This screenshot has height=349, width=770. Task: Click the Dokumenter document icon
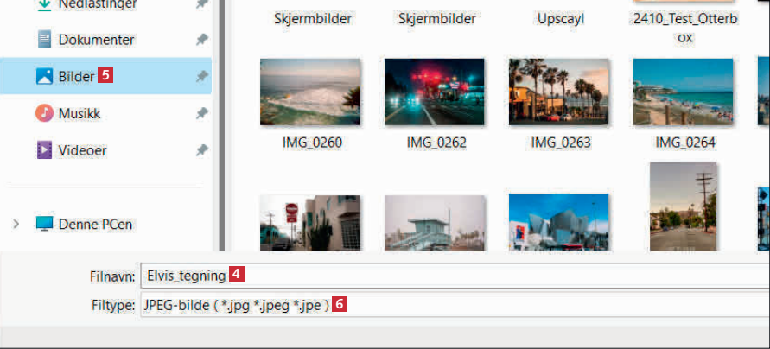tap(44, 40)
